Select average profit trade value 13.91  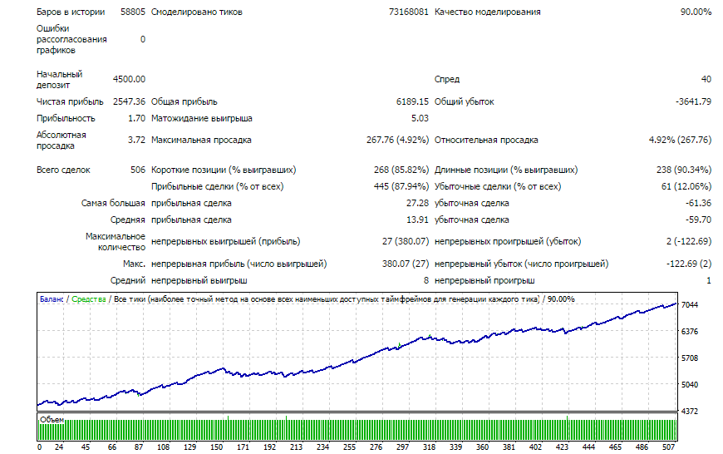[418, 220]
